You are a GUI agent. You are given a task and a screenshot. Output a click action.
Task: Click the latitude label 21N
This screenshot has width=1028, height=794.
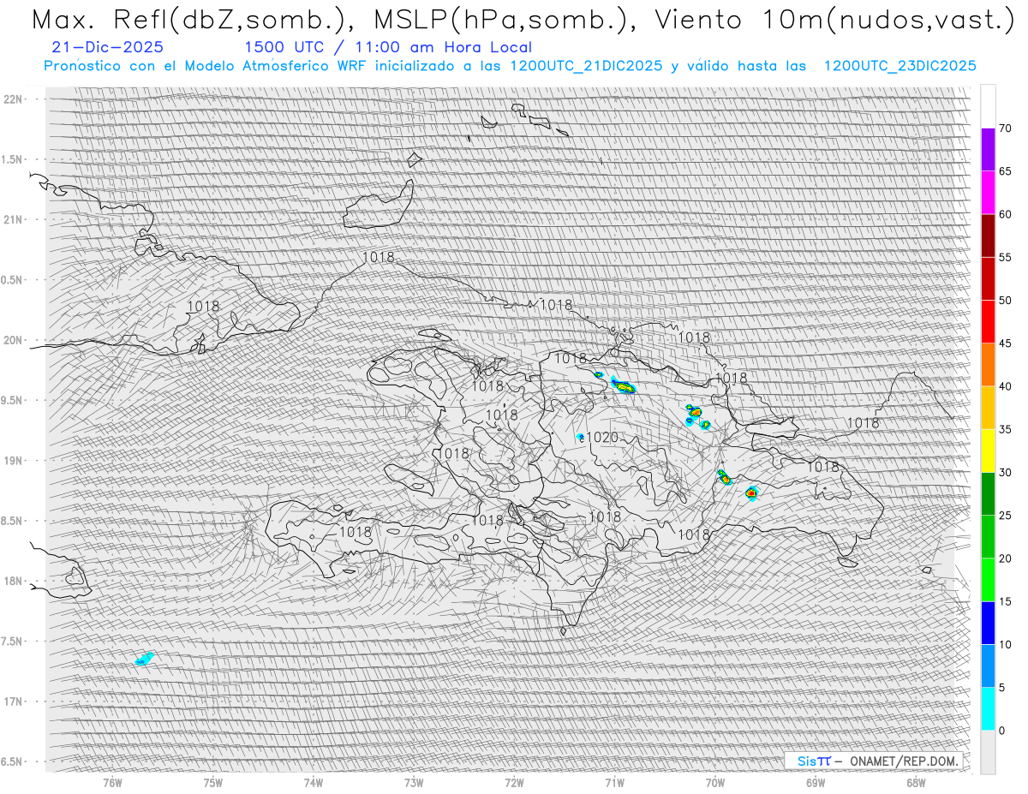pos(13,219)
